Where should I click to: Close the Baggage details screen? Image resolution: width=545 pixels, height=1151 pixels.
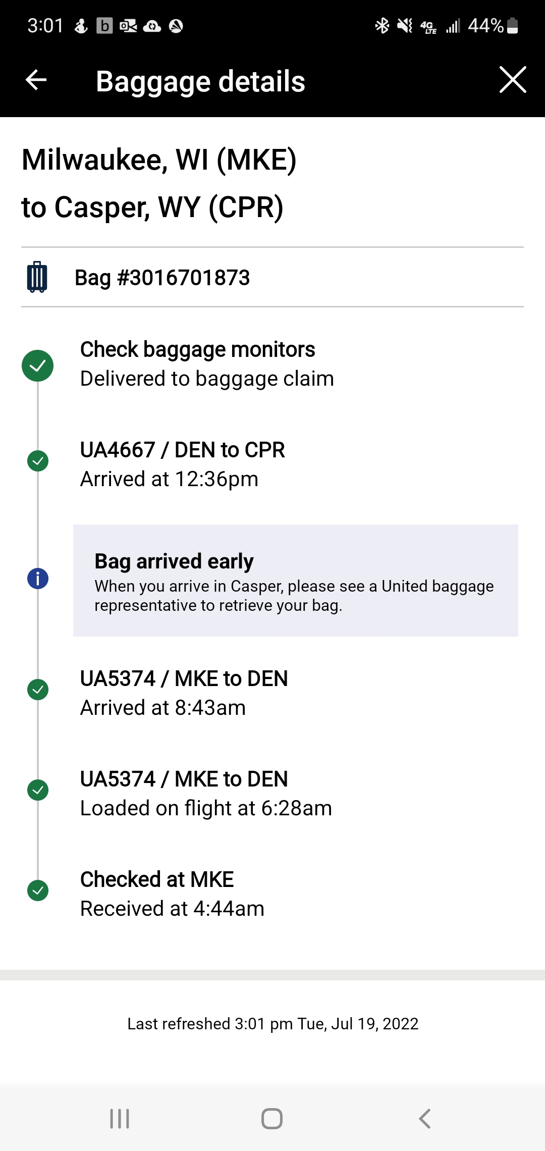pyautogui.click(x=513, y=80)
